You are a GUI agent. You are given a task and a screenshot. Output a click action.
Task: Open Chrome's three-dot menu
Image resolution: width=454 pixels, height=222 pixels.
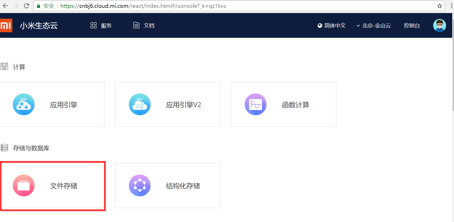tap(451, 6)
